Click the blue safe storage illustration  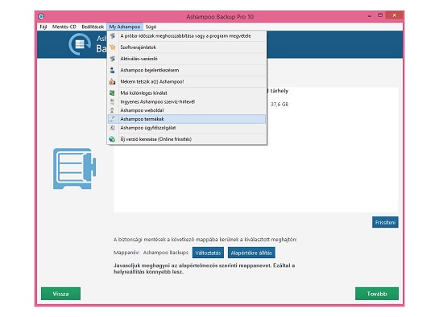(75, 168)
